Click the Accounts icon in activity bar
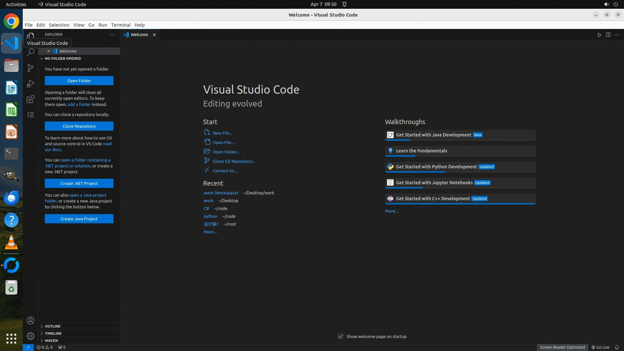 click(31, 320)
